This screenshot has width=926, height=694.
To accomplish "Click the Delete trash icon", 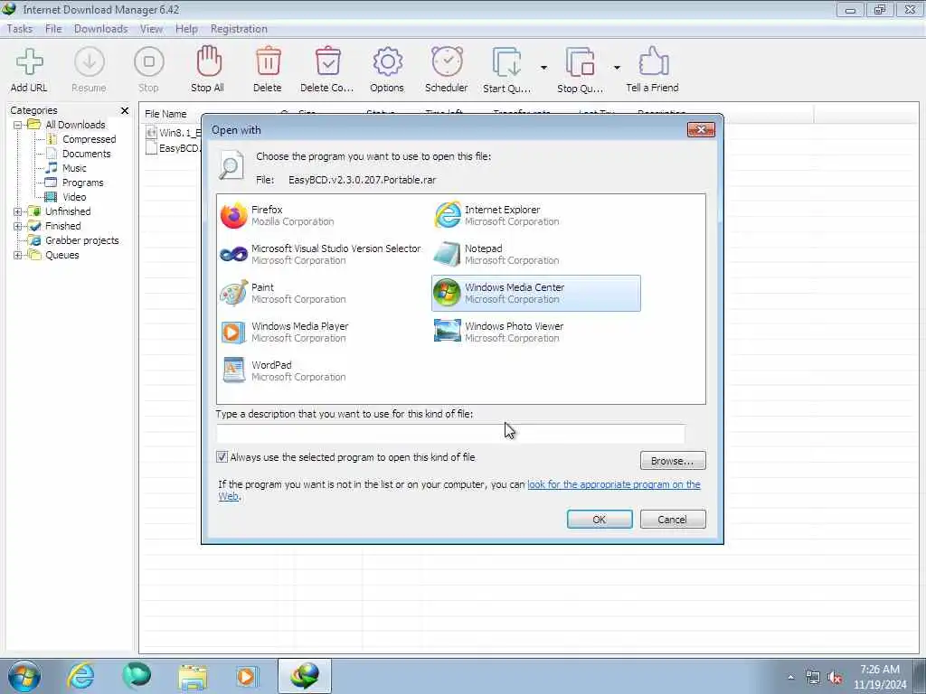I will click(x=268, y=61).
